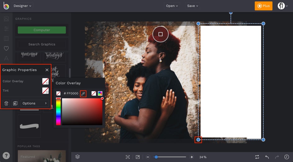
Task: Redo the last action
Action: point(277,157)
